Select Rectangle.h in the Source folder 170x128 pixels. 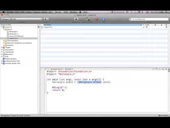pyautogui.click(x=13, y=32)
